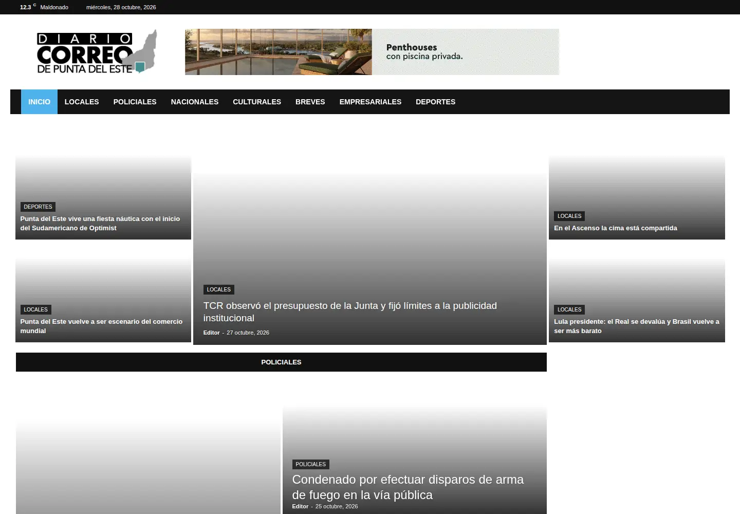The image size is (740, 514).
Task: Open the LOCALES navigation section
Action: [82, 102]
